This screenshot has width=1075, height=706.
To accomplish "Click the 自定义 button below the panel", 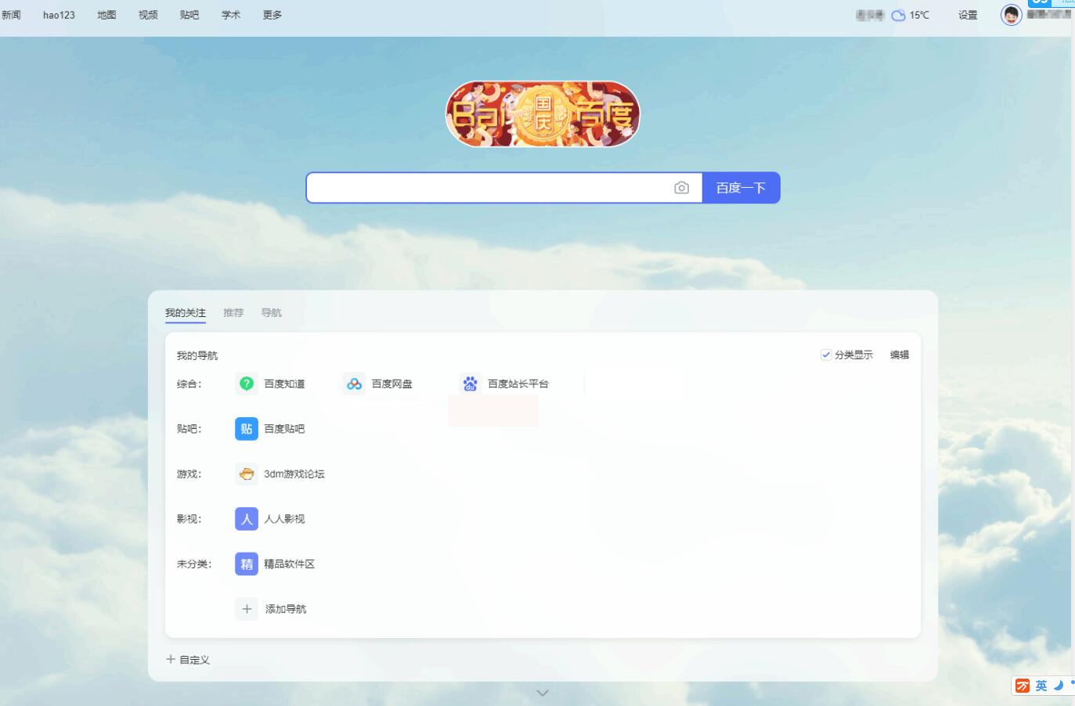I will pyautogui.click(x=188, y=660).
